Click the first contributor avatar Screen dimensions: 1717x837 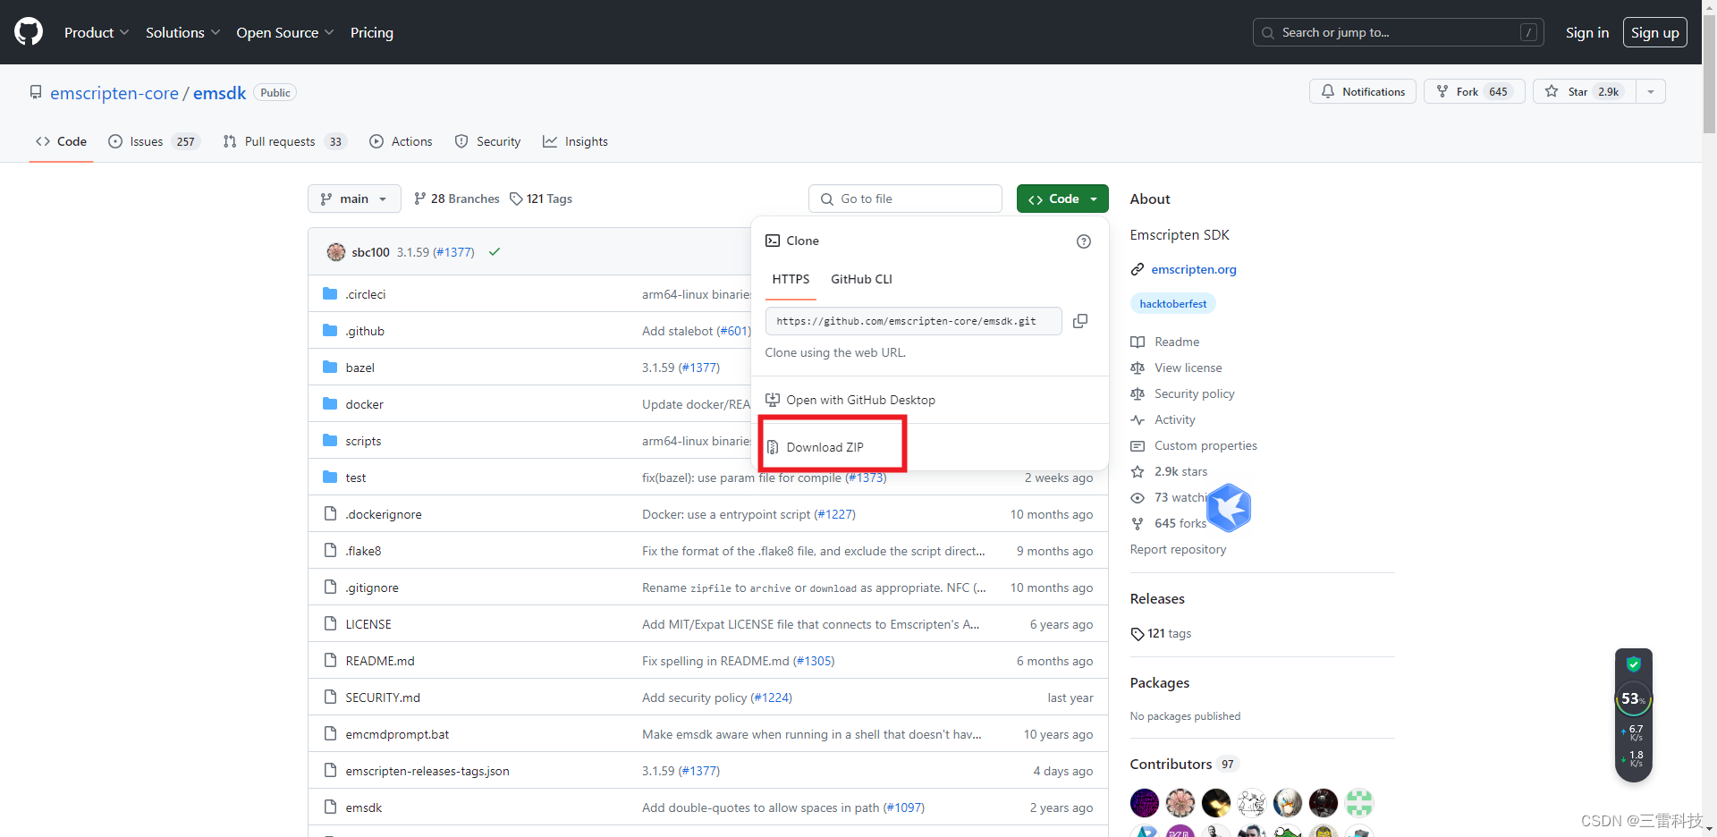pos(1145,803)
